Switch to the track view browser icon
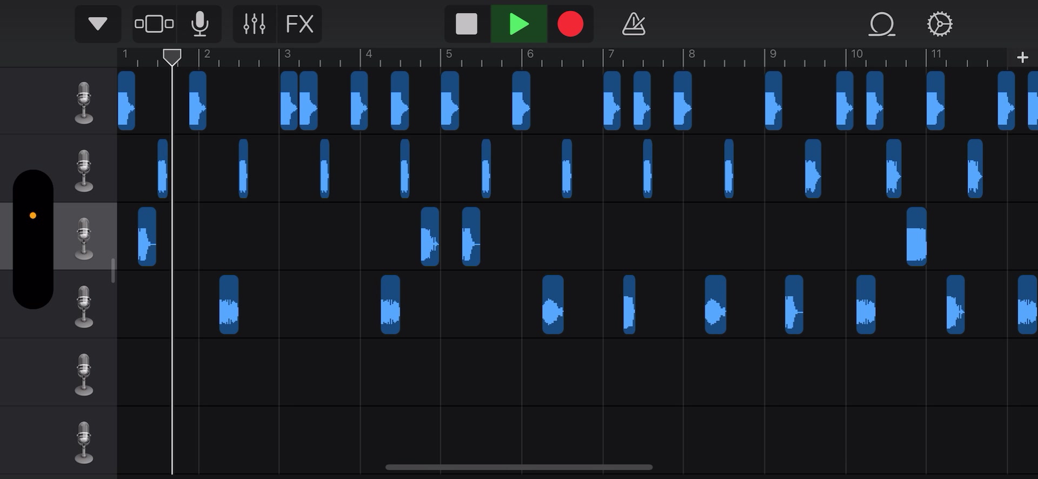Viewport: 1038px width, 479px height. tap(154, 24)
